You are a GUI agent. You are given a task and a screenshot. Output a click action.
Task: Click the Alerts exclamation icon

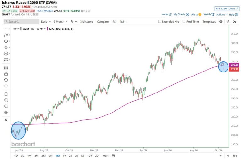pos(200,14)
